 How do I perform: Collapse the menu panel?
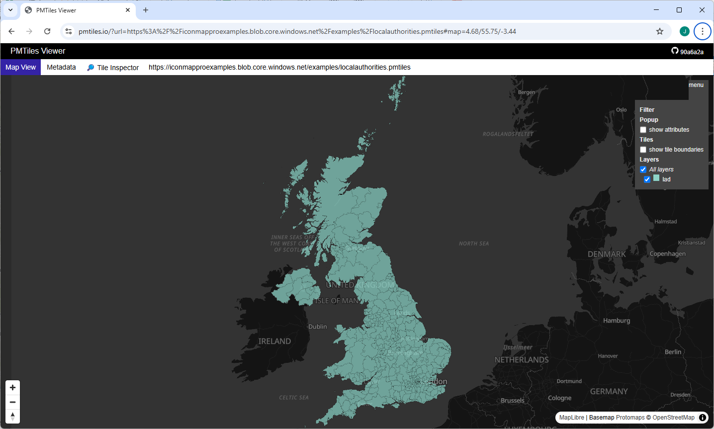[696, 85]
